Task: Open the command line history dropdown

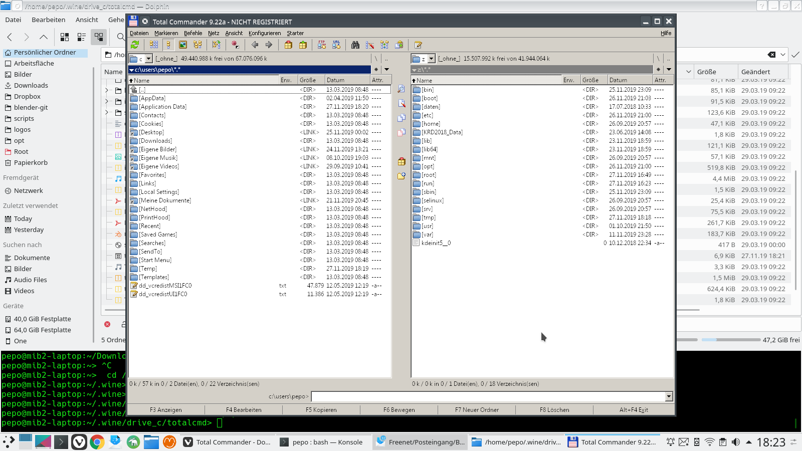Action: (669, 396)
